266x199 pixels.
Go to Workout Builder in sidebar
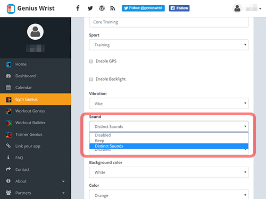(36, 123)
